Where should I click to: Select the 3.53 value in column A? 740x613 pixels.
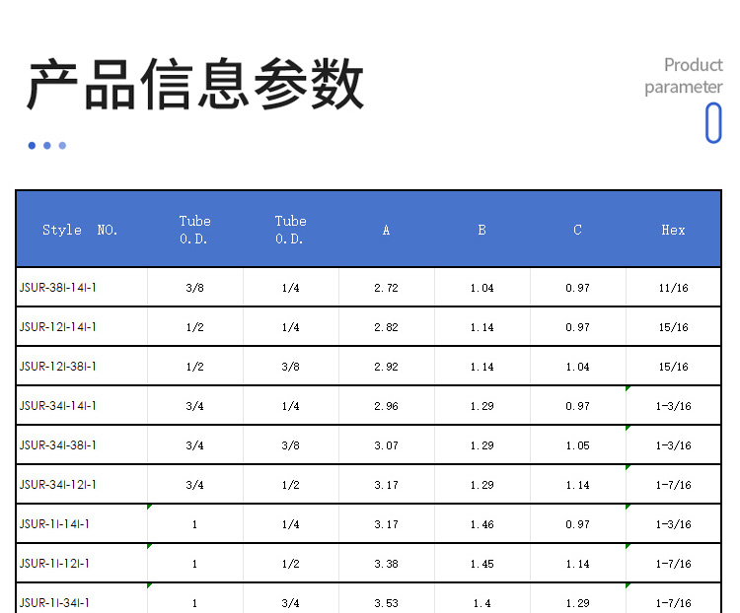tap(386, 603)
